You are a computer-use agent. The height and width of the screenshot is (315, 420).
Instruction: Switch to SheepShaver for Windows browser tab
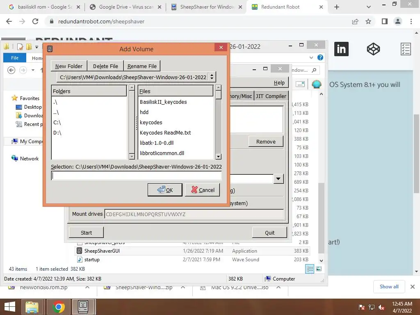207,7
